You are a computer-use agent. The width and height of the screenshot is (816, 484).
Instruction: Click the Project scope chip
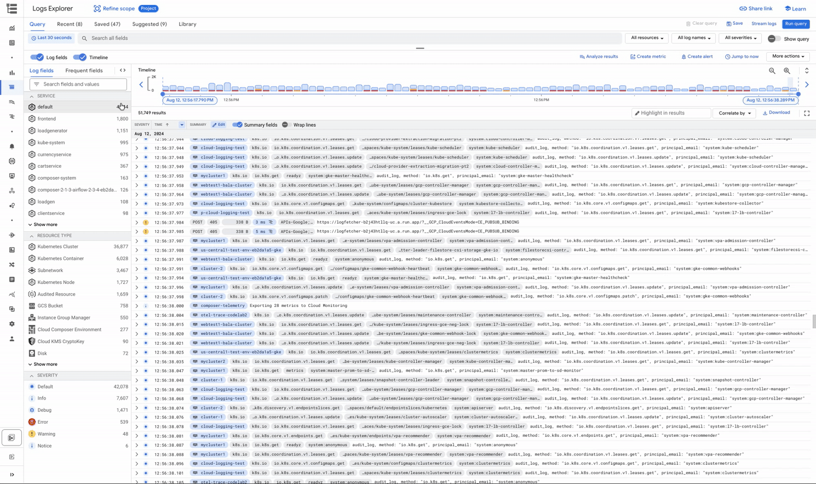(x=148, y=9)
